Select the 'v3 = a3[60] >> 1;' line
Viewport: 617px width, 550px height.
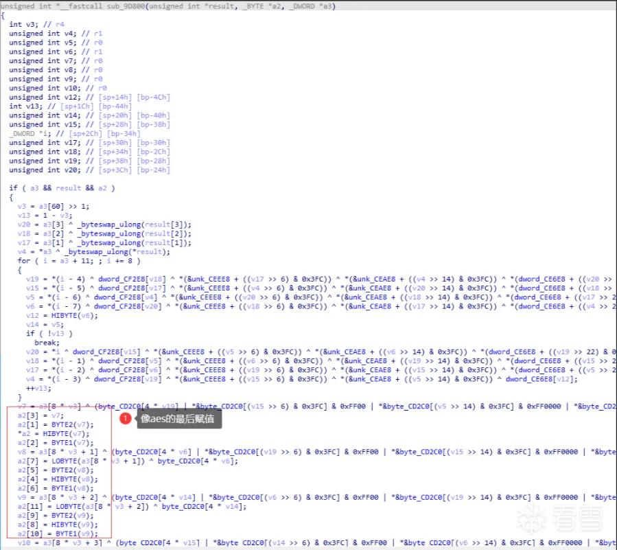click(x=54, y=206)
